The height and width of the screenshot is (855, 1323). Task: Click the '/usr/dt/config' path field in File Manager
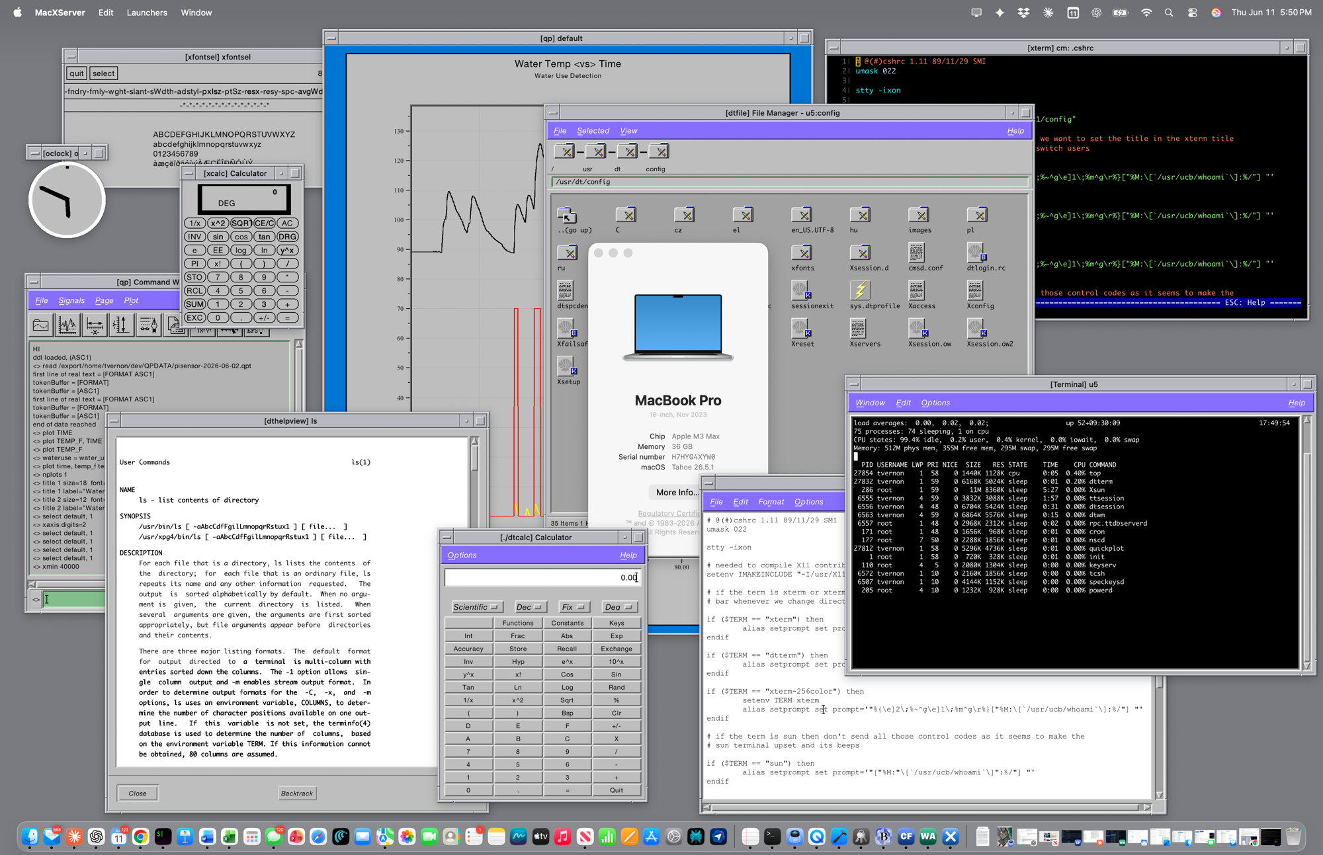pos(790,182)
